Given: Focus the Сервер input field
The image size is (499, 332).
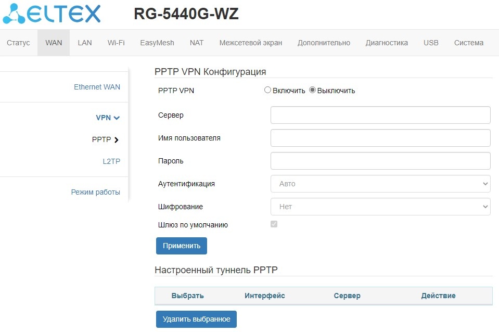Looking at the screenshot, I should (x=380, y=115).
